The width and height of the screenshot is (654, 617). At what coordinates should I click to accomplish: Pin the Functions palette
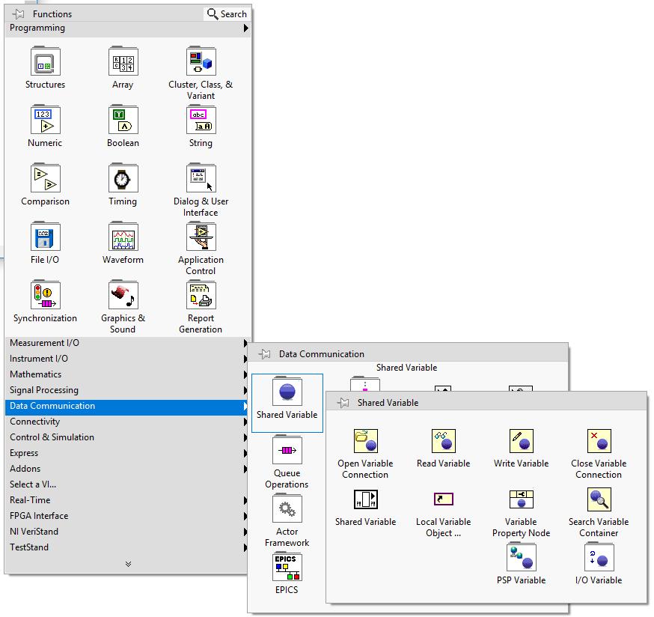coord(19,14)
